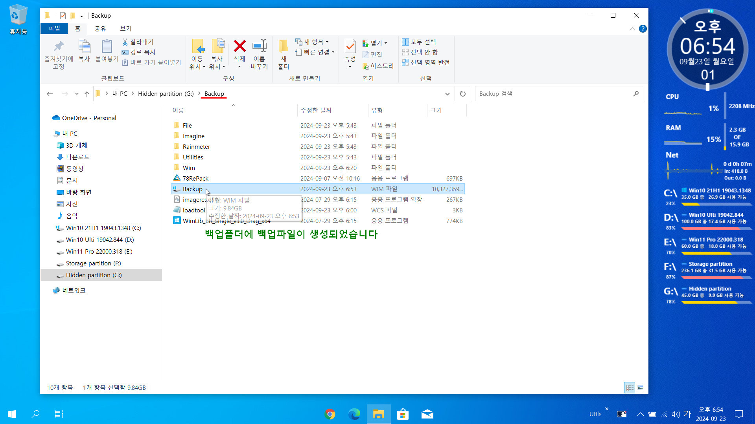
Task: Select the Wim folder row
Action: point(318,168)
